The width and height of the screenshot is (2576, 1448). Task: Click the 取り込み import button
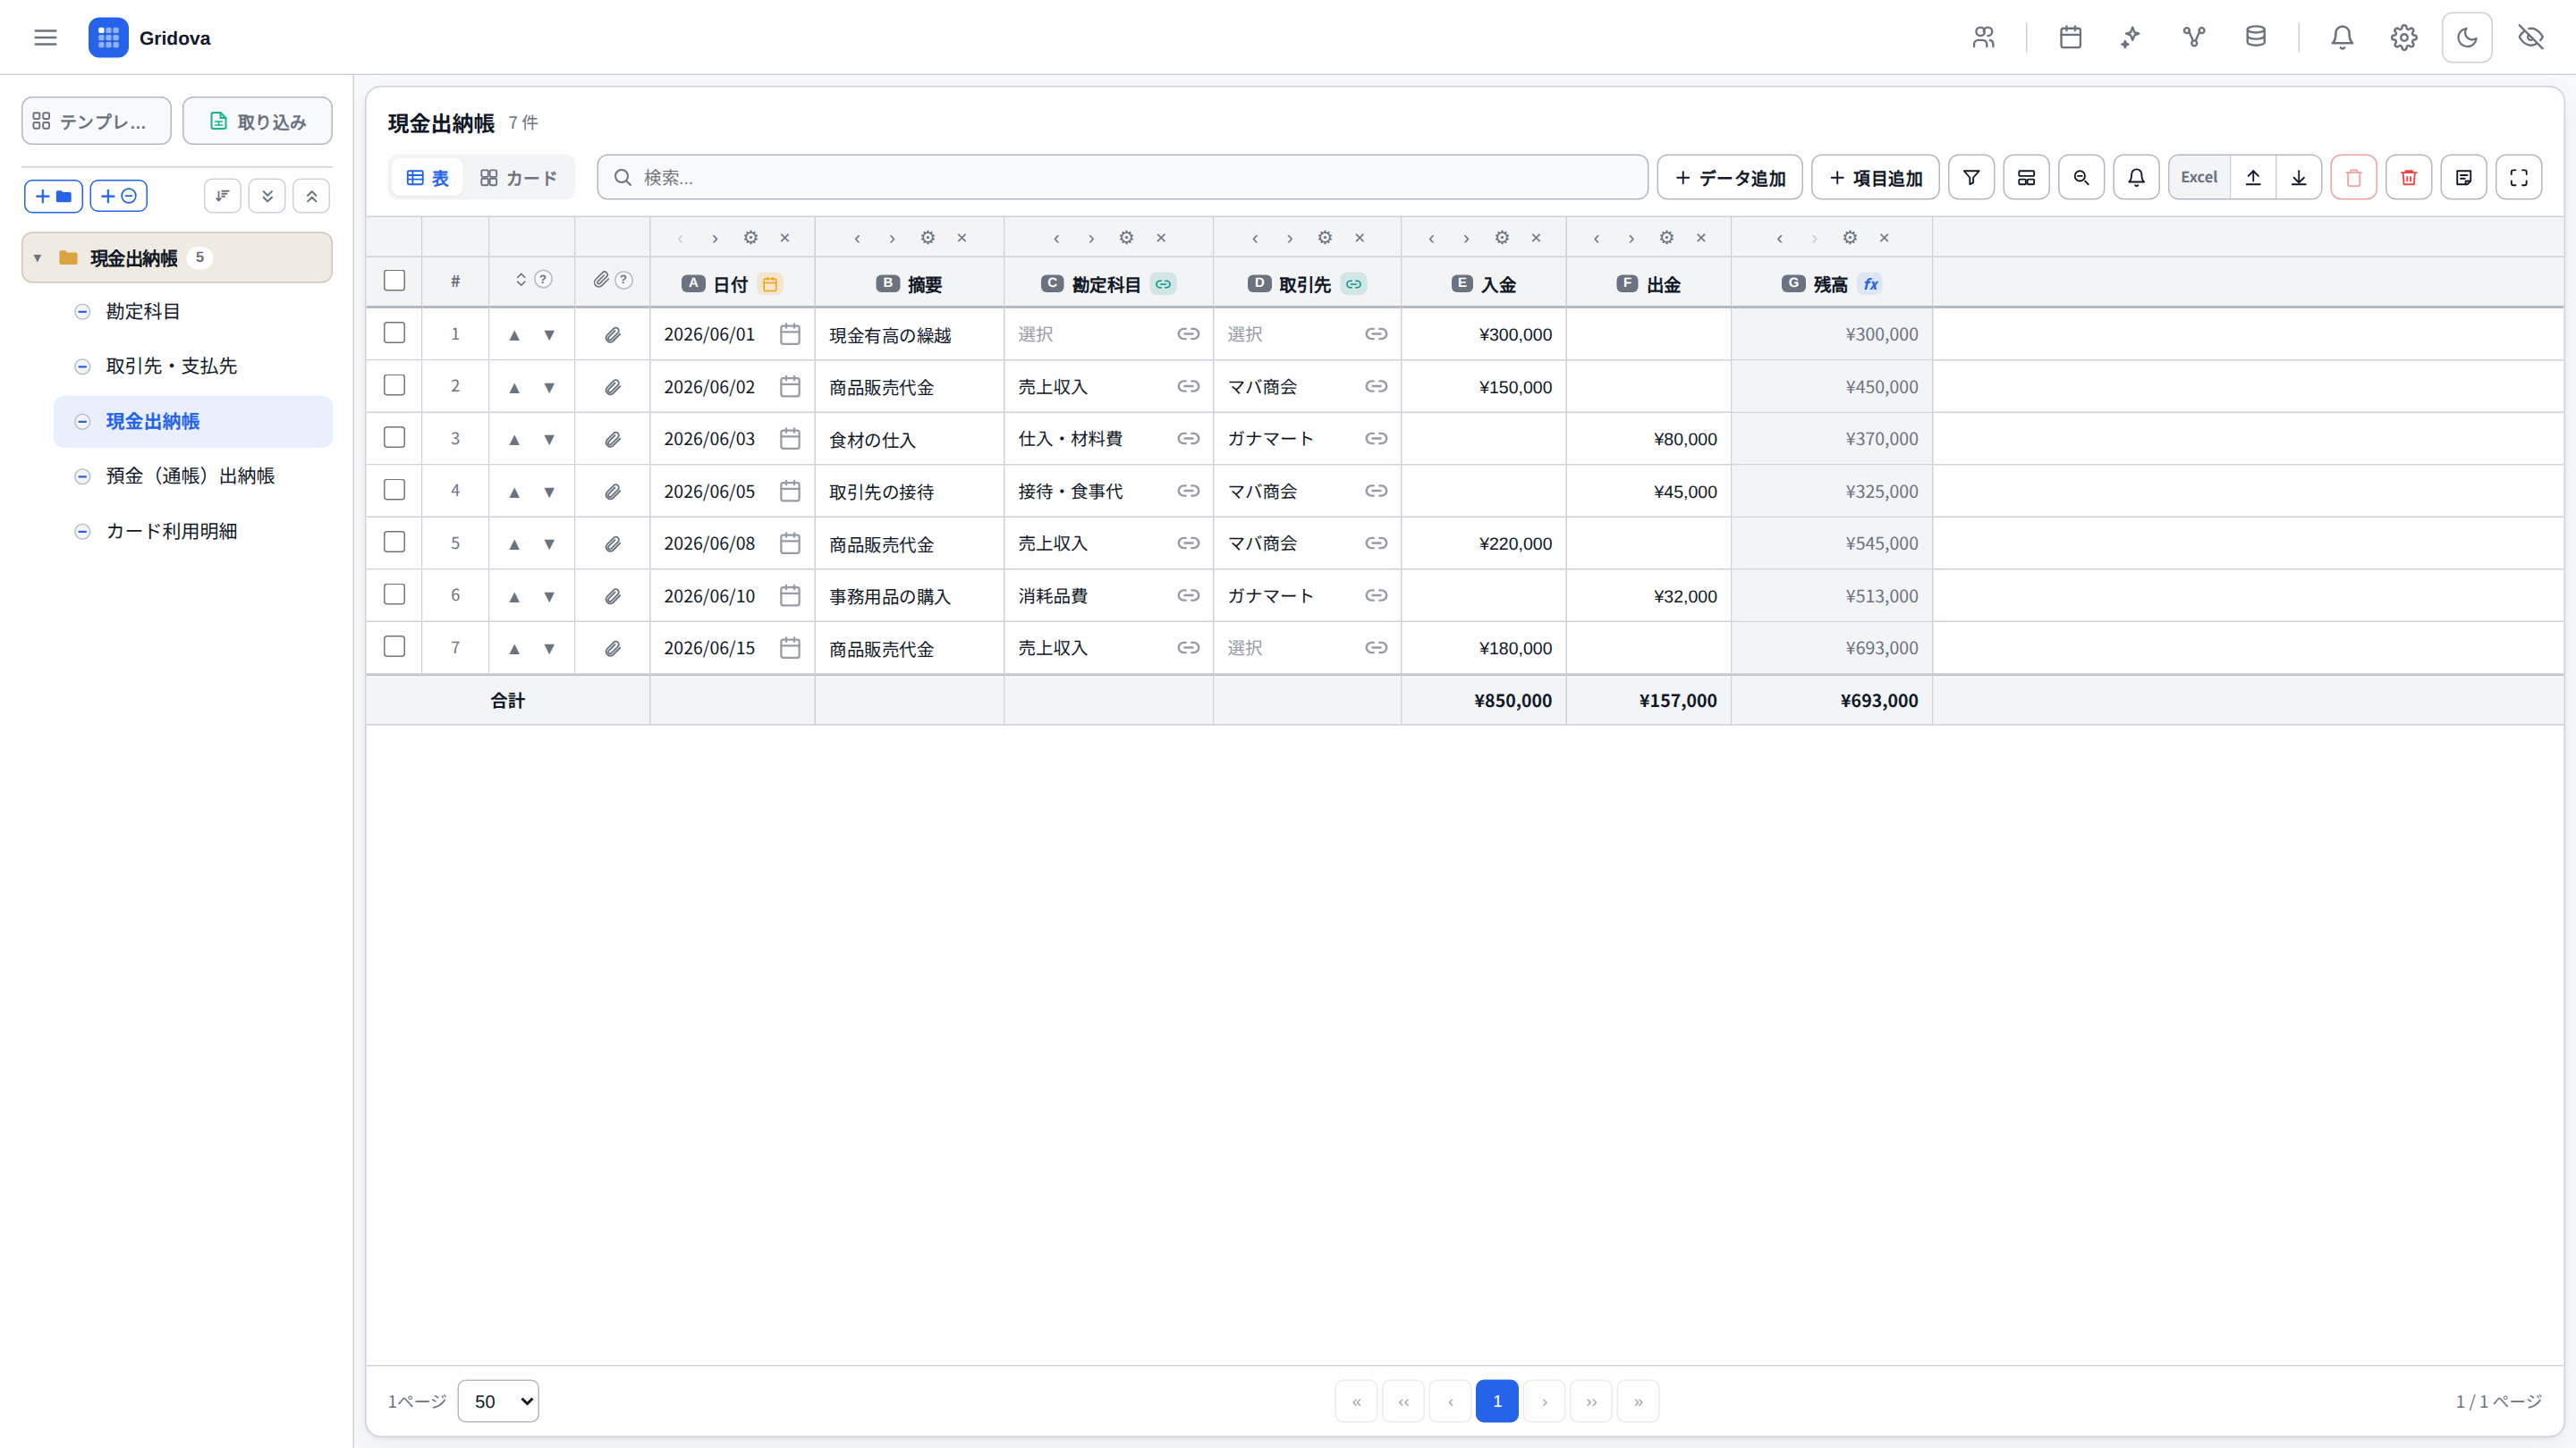(257, 121)
